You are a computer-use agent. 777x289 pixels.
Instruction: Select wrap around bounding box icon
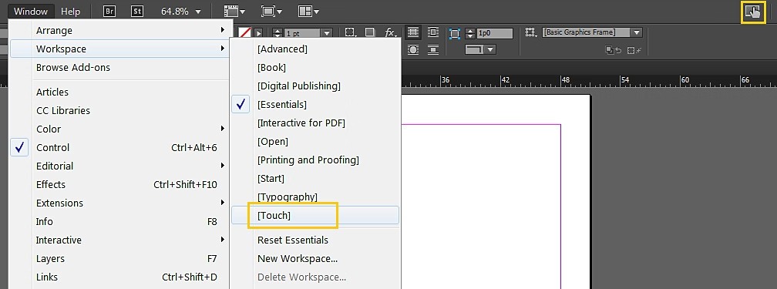[x=432, y=32]
